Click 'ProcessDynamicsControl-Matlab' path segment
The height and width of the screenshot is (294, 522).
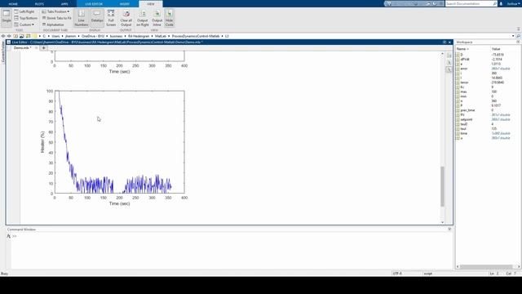[x=196, y=36]
